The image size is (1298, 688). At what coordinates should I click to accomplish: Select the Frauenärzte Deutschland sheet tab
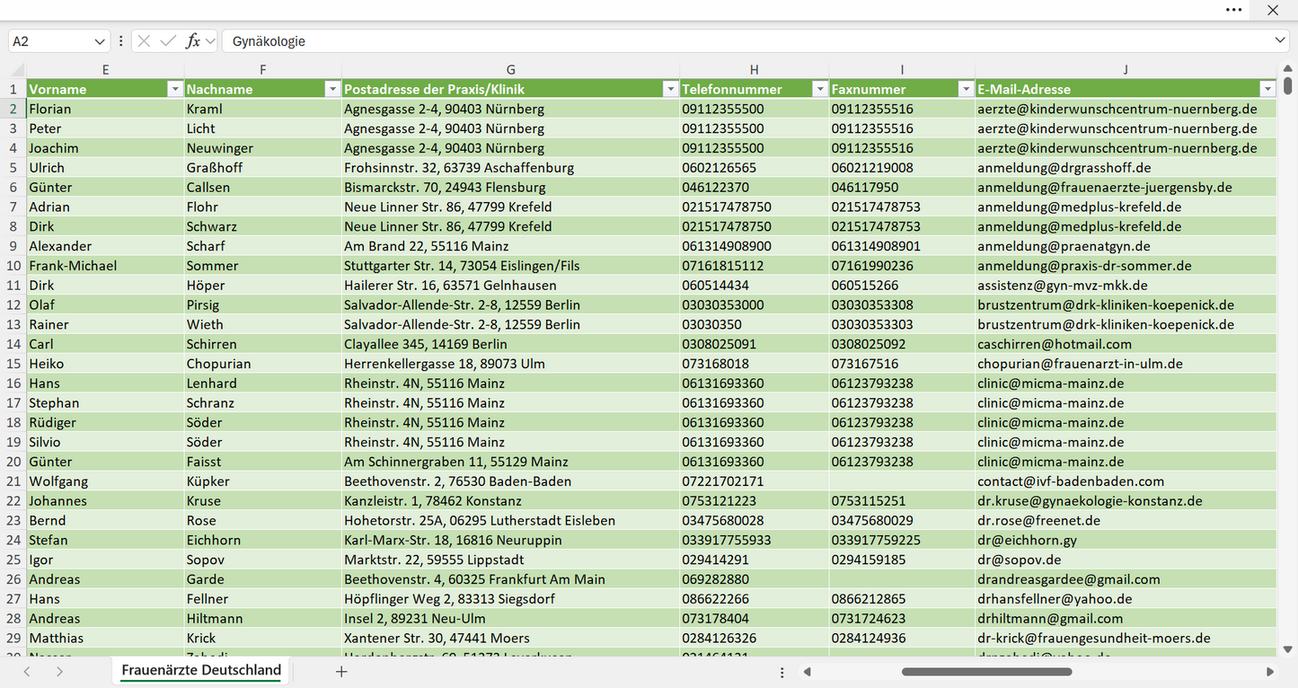[x=201, y=670]
